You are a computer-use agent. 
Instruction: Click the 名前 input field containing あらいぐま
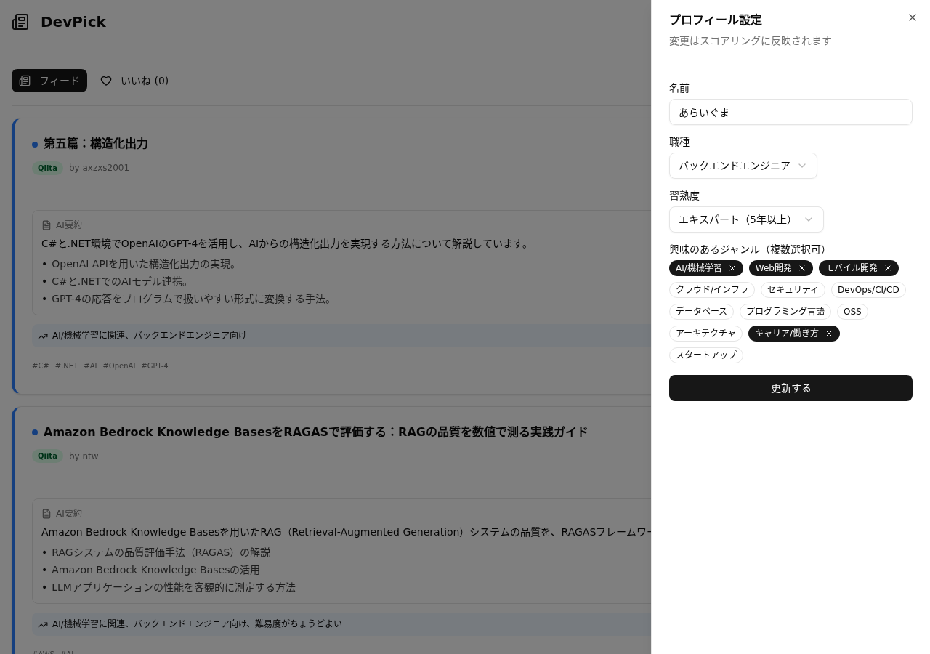click(790, 113)
